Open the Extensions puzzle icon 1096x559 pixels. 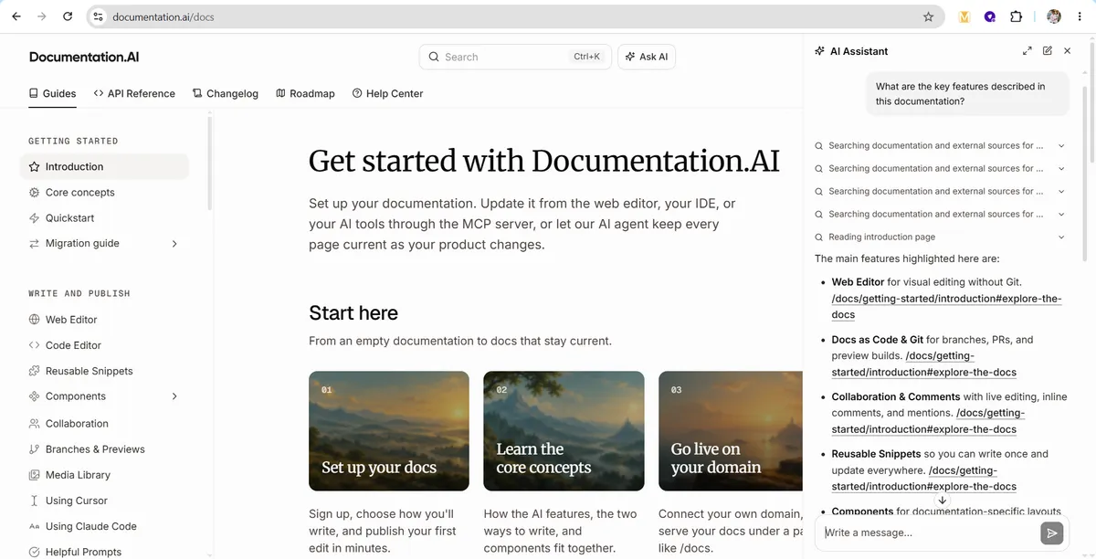pyautogui.click(x=1016, y=16)
